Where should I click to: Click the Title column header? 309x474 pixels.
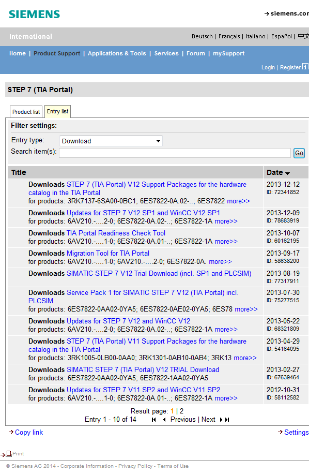coord(19,173)
